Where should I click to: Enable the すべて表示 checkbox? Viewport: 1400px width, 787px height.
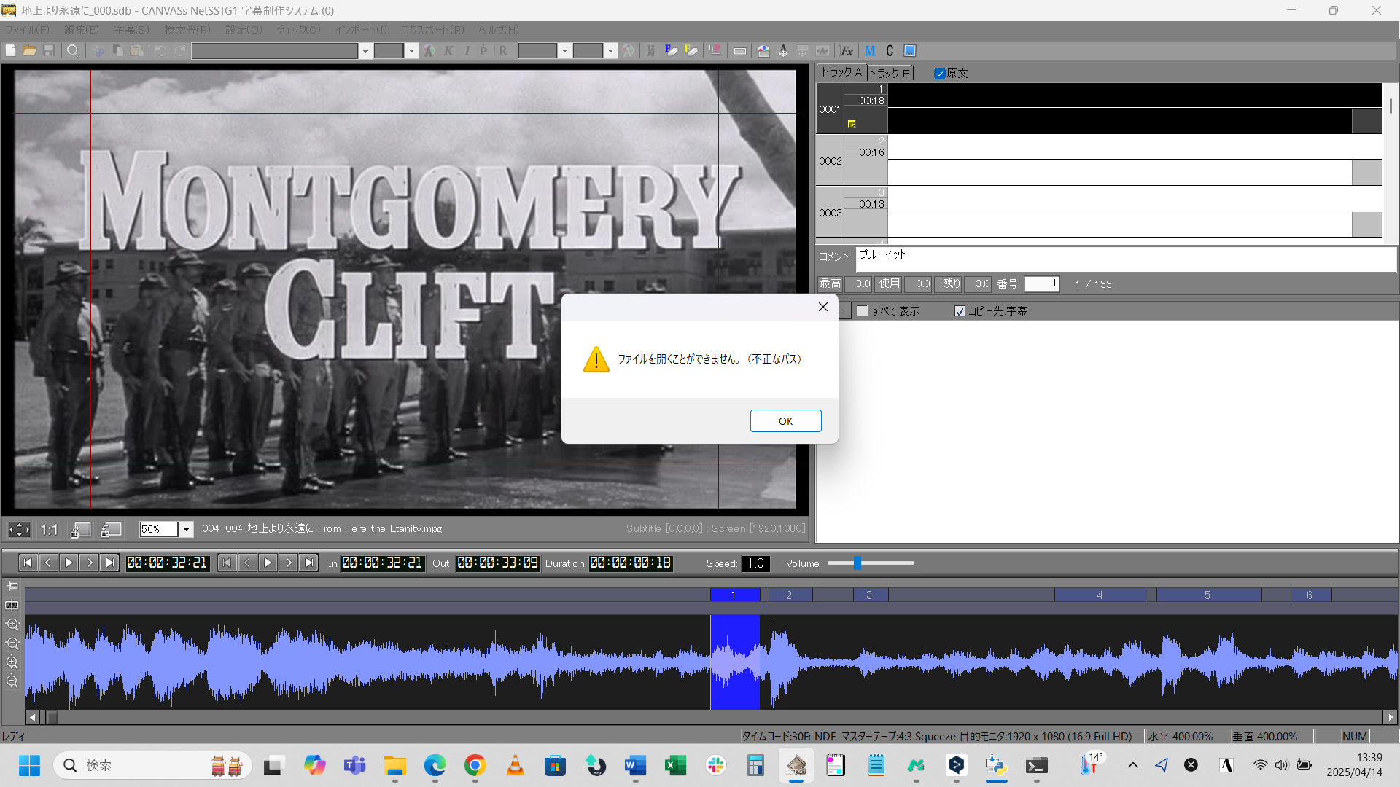click(x=863, y=311)
